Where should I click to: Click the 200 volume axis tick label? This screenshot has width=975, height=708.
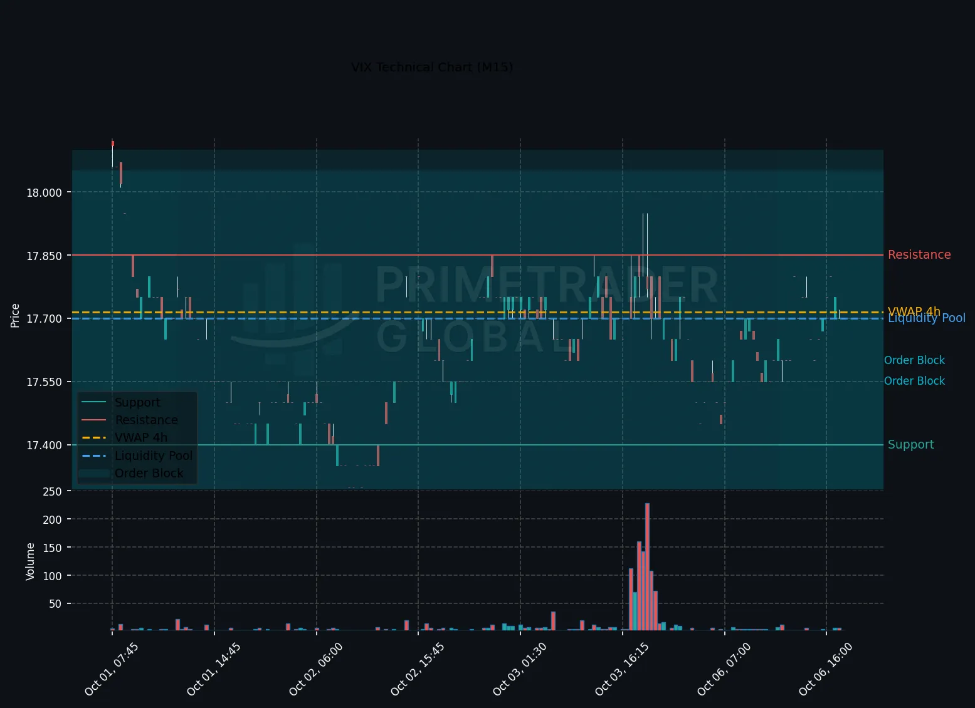[x=53, y=519]
